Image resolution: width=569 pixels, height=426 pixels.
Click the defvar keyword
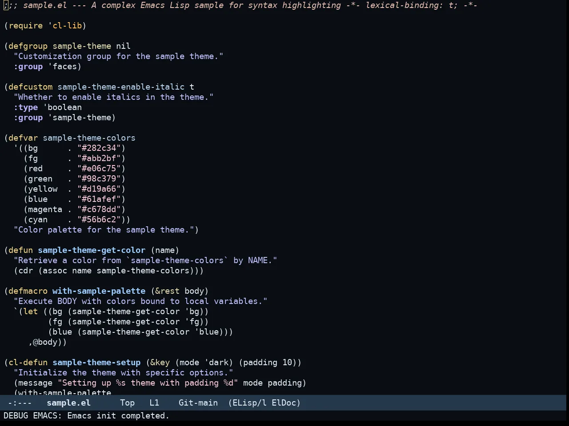pyautogui.click(x=23, y=138)
